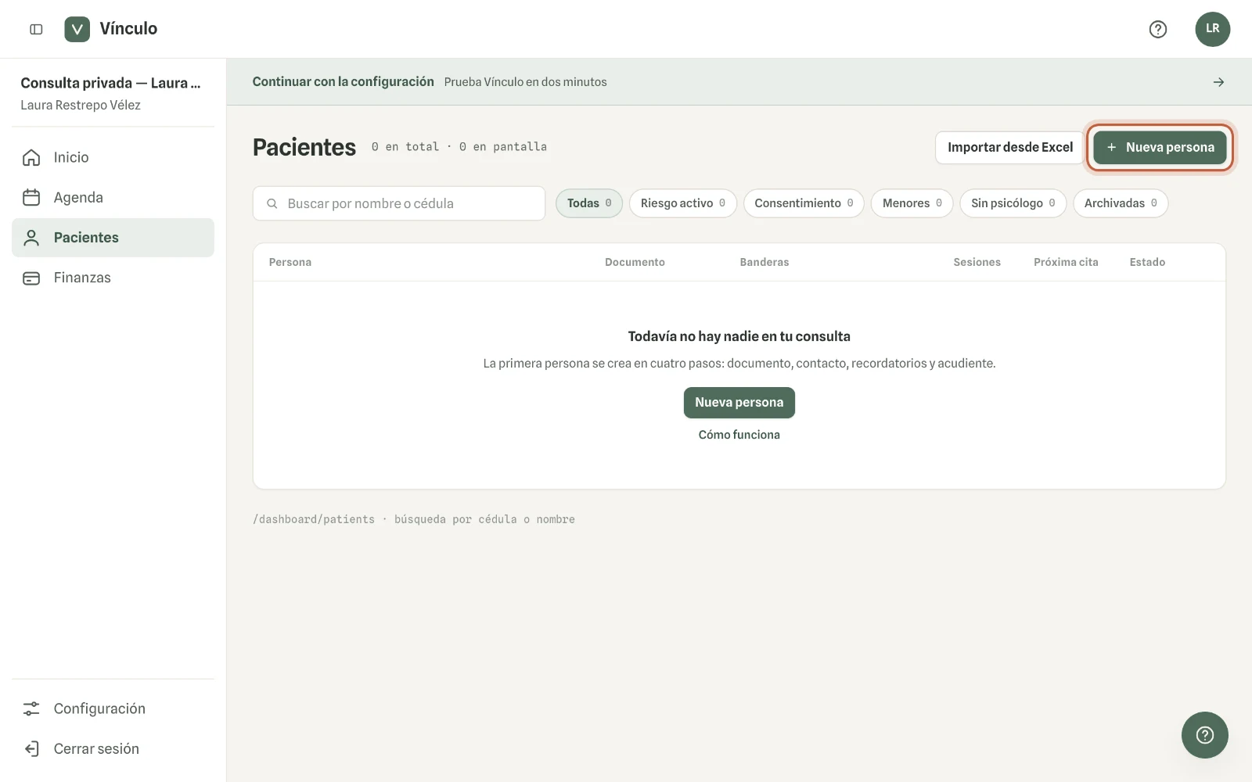Click the Pacientes person icon

[x=31, y=238]
